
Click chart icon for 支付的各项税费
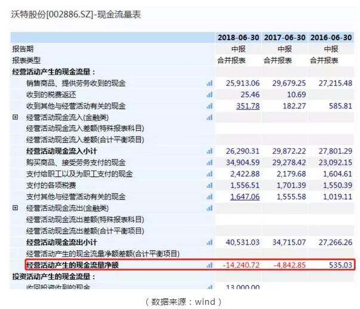coord(210,185)
